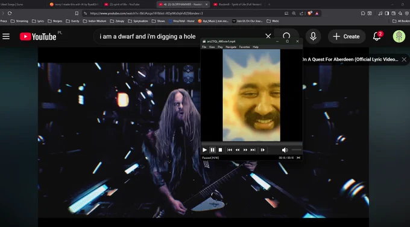Reload the page with browser refresh
Image resolution: width=410 pixels, height=227 pixels.
click(x=10, y=13)
